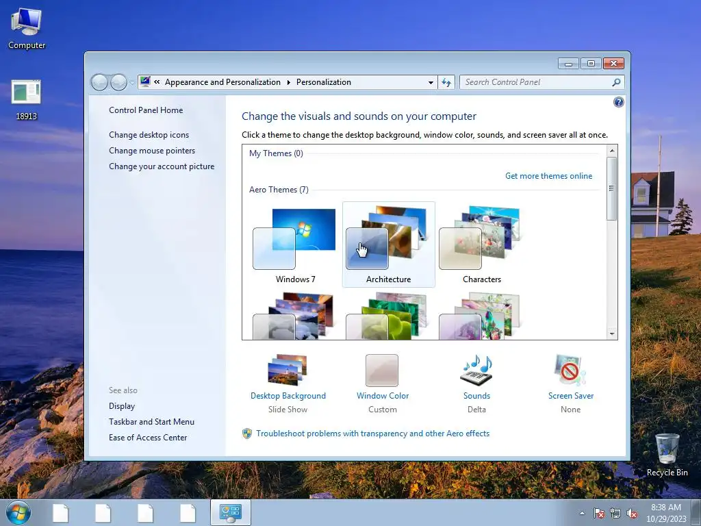The height and width of the screenshot is (526, 701).
Task: Select the partially visible Landscapes theme thumbnail
Action: [x=294, y=316]
